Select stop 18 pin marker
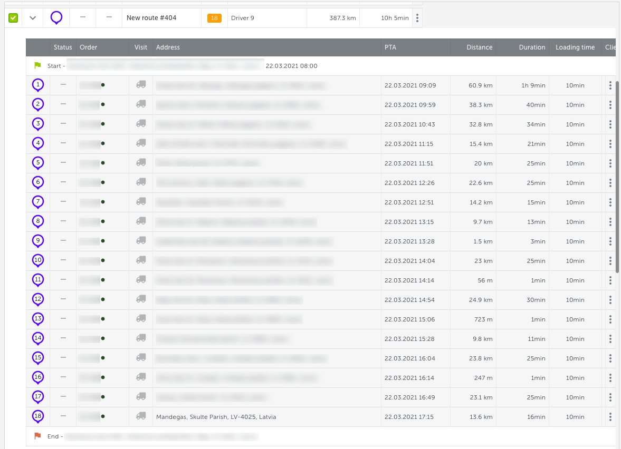Viewport: 621px width, 449px height. (37, 416)
